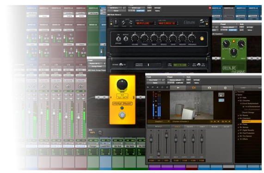Turn the Treble knob on Eleven amp
Image resolution: width=264 pixels, height=173 pixels.
(x=144, y=39)
